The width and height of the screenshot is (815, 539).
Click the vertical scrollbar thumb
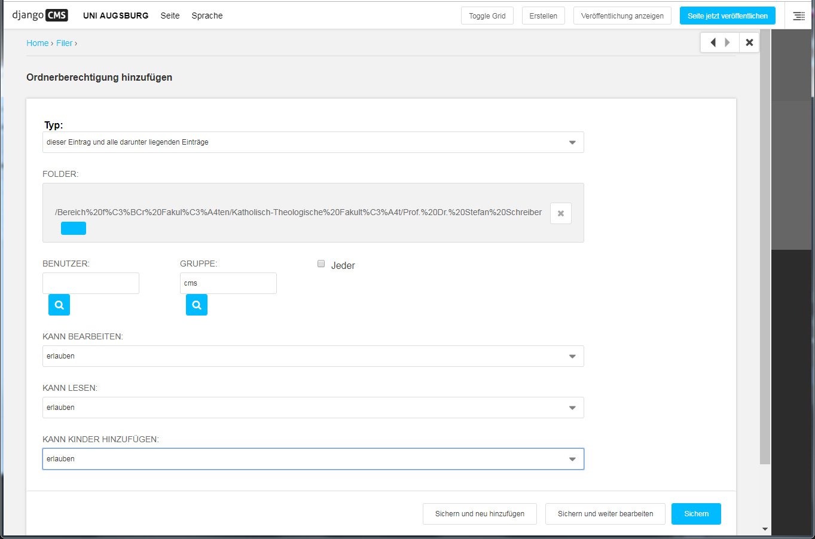coord(765,246)
